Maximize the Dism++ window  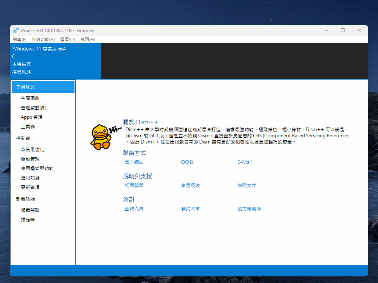pos(342,31)
